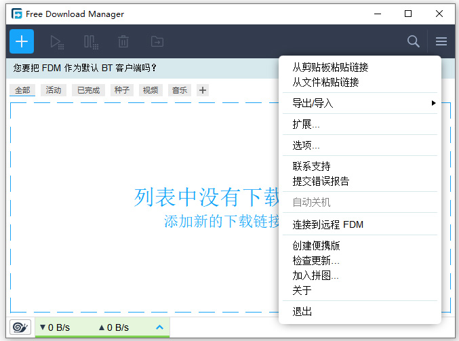Close the hamburger main menu icon
459x341 pixels.
point(441,41)
